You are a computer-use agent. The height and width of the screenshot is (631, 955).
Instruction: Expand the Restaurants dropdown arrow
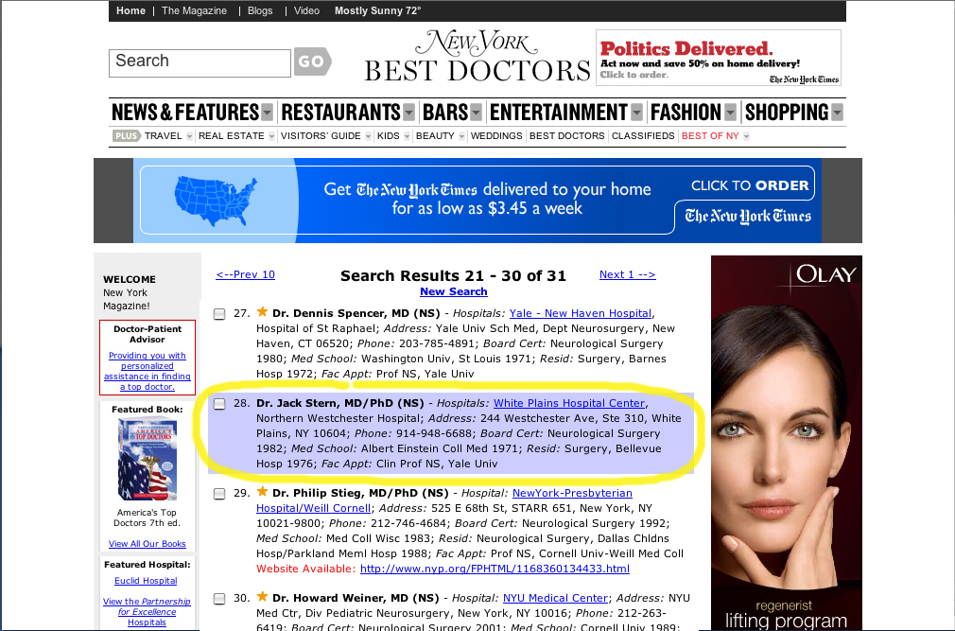408,113
